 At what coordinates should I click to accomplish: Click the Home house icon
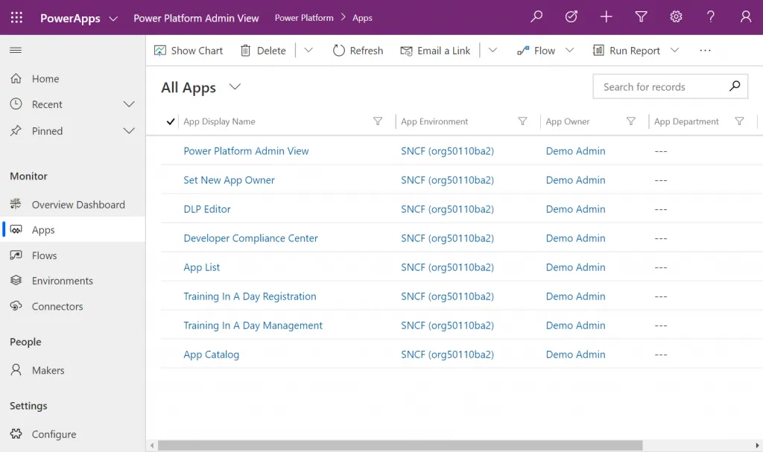(16, 78)
